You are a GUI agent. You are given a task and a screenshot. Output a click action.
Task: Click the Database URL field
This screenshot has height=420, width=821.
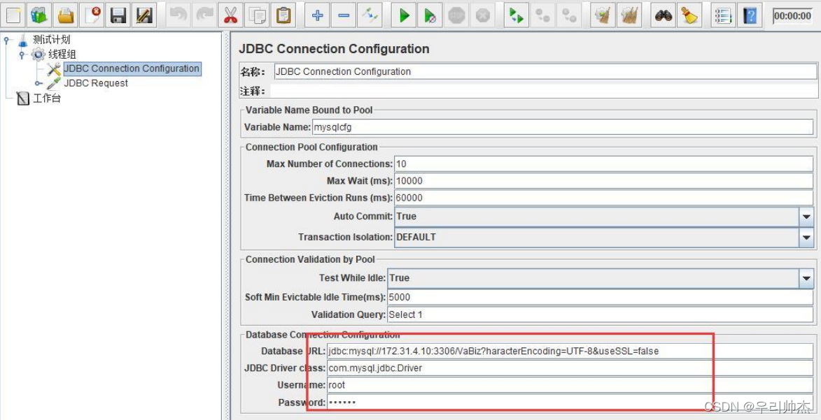(570, 351)
